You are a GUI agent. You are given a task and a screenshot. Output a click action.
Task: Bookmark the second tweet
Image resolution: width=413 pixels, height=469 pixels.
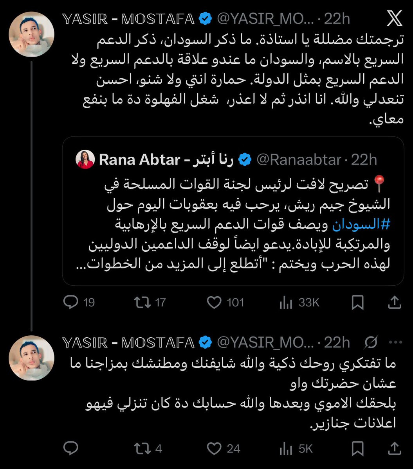(357, 449)
